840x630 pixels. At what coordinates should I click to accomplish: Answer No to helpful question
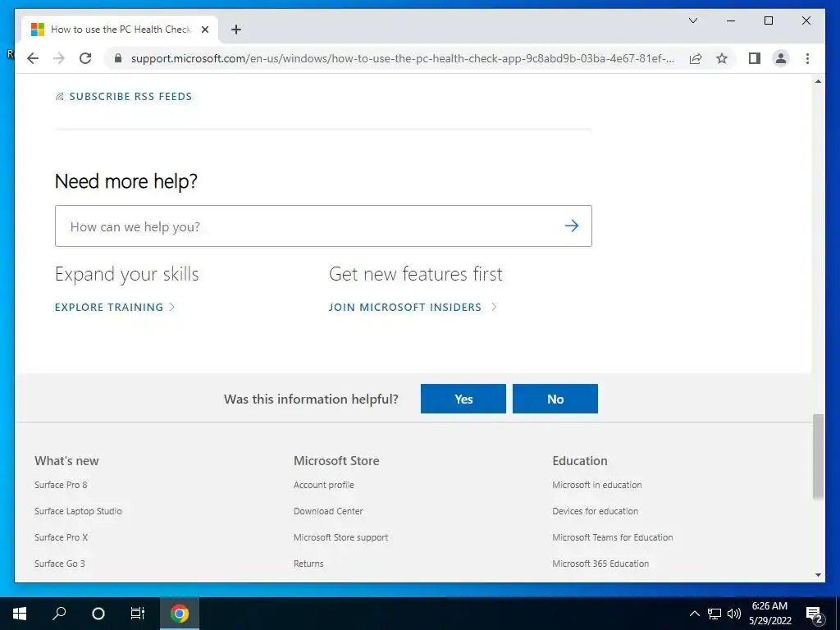(555, 399)
